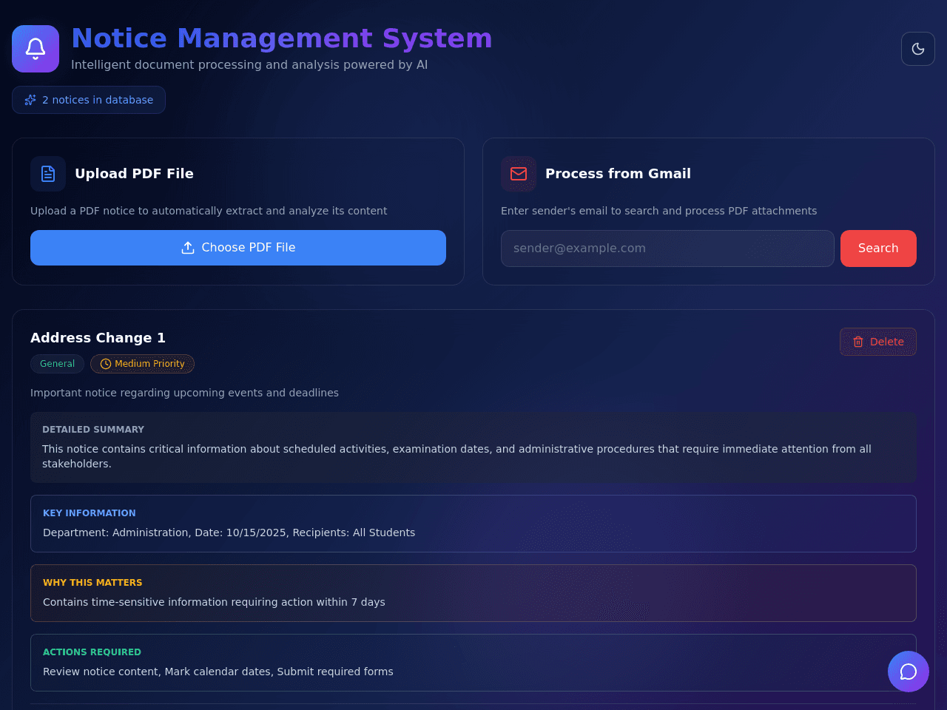Click the Notice Management System title
The width and height of the screenshot is (947, 710).
tap(282, 38)
